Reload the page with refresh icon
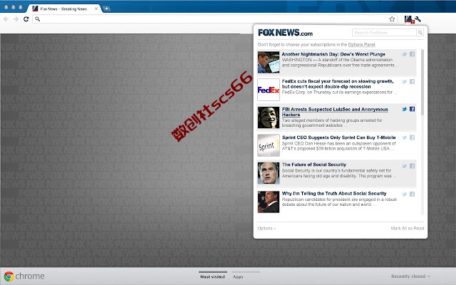 coord(26,19)
